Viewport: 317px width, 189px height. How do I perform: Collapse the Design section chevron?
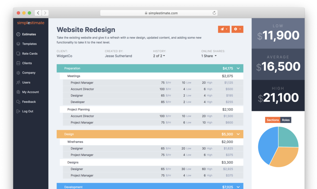click(x=238, y=134)
